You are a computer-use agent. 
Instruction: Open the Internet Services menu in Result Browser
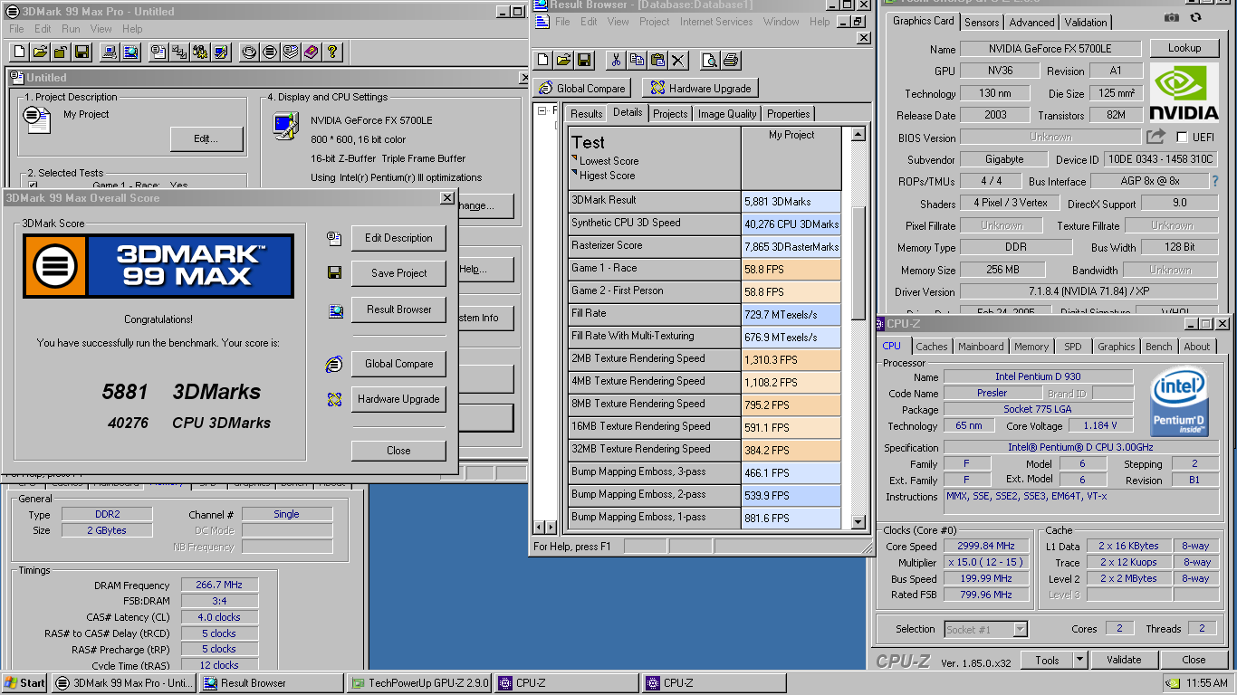pos(716,22)
